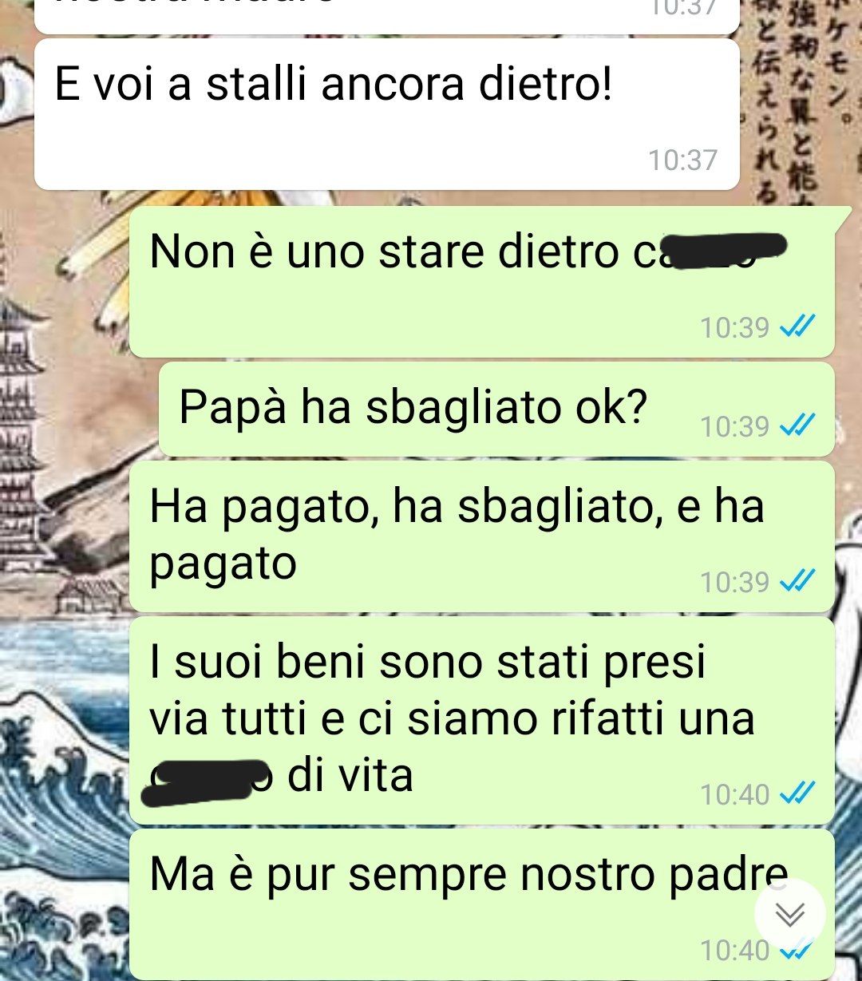
Task: Tap the 10:39 timestamp on 'Papà ha sbagliato ok?'
Action: click(734, 426)
